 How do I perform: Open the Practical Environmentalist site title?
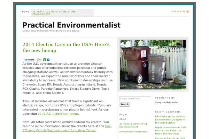[71, 25]
